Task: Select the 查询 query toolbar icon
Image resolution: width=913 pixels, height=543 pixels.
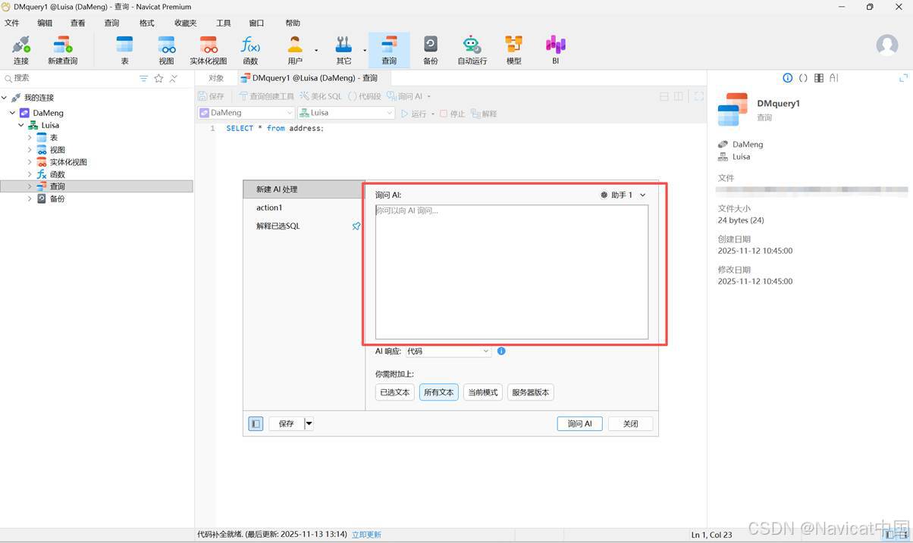Action: pos(389,50)
